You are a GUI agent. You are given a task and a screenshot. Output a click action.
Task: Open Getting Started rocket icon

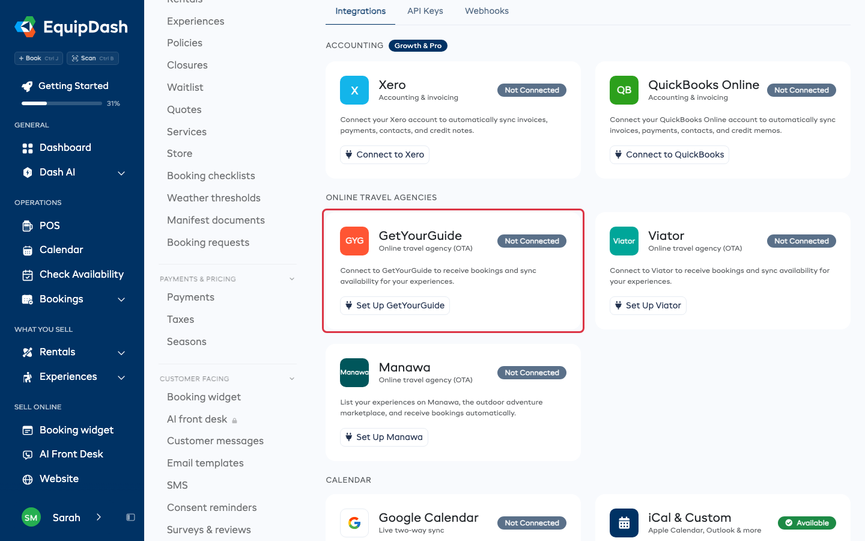[27, 86]
